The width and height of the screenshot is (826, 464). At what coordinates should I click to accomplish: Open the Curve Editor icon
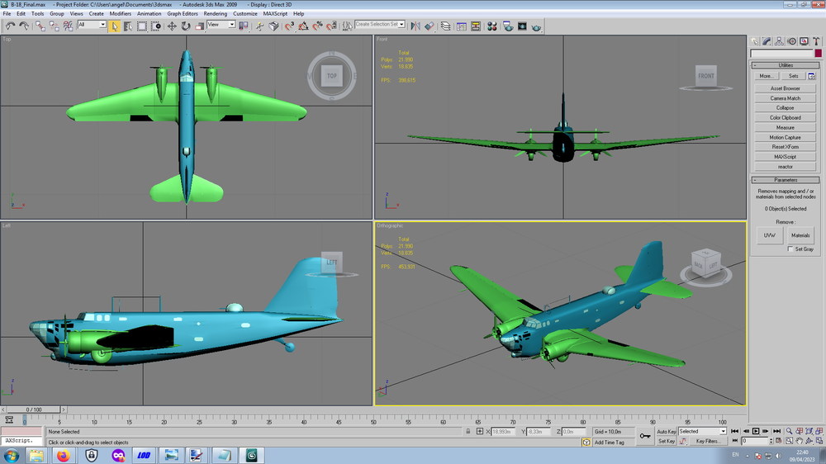pyautogui.click(x=462, y=26)
